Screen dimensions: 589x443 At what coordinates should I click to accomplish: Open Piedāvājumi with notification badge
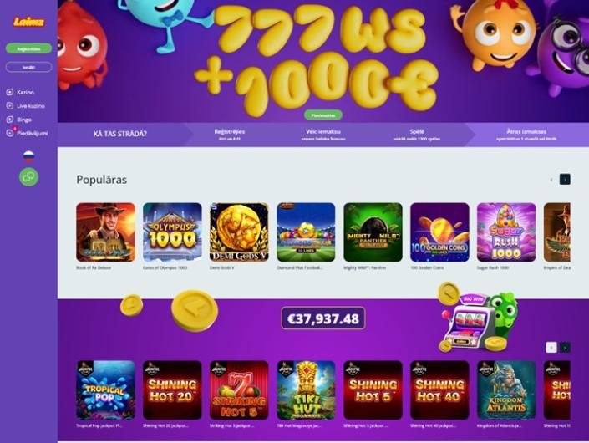point(27,133)
